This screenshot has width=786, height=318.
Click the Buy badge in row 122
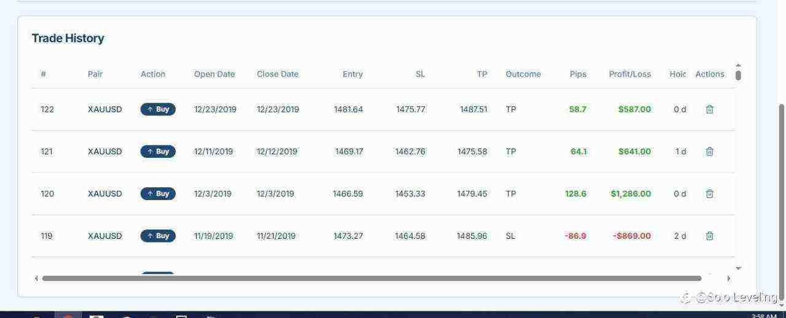[158, 109]
